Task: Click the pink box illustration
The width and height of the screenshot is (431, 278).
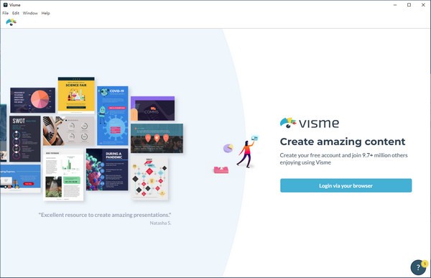Action: pos(221,170)
